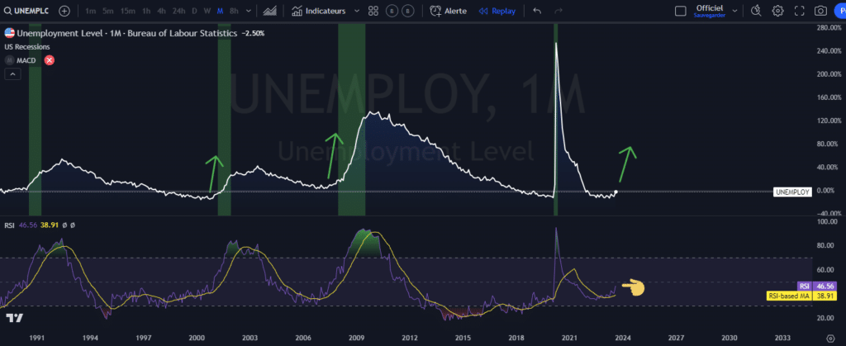The image size is (846, 346).
Task: Click the add symbol plus icon
Action: [64, 12]
